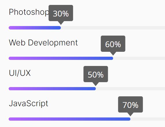This screenshot has height=127, width=165.
Task: Click the pointer arrow under 50% tooltip
Action: 96,84
